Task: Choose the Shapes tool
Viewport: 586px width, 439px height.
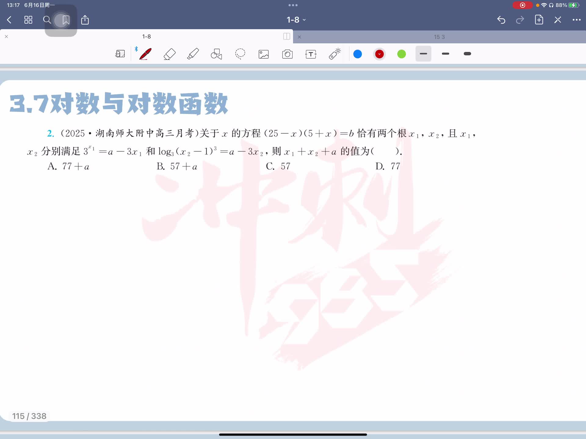Action: click(x=216, y=54)
